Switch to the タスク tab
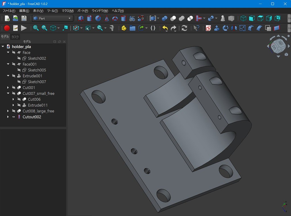Viewport: 291px width, 216px height. pyautogui.click(x=15, y=37)
